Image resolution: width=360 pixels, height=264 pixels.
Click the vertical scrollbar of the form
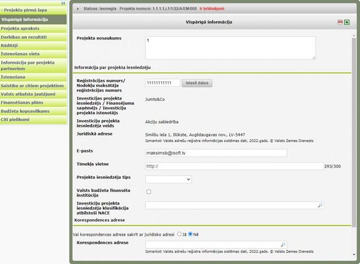click(354, 132)
